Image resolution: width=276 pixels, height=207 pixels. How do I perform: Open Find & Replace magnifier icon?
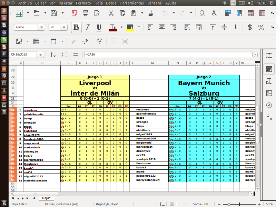pyautogui.click(x=202, y=13)
